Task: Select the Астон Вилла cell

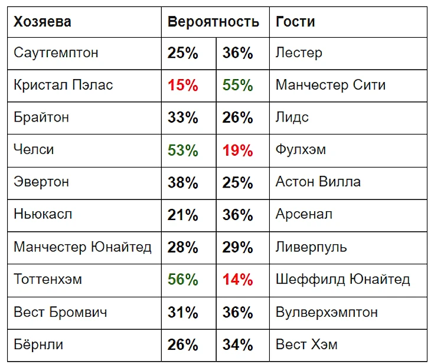Action: coord(348,183)
